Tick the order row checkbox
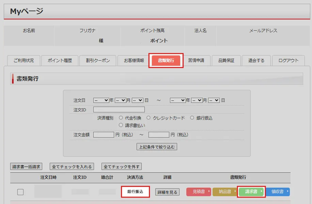 point(20,192)
